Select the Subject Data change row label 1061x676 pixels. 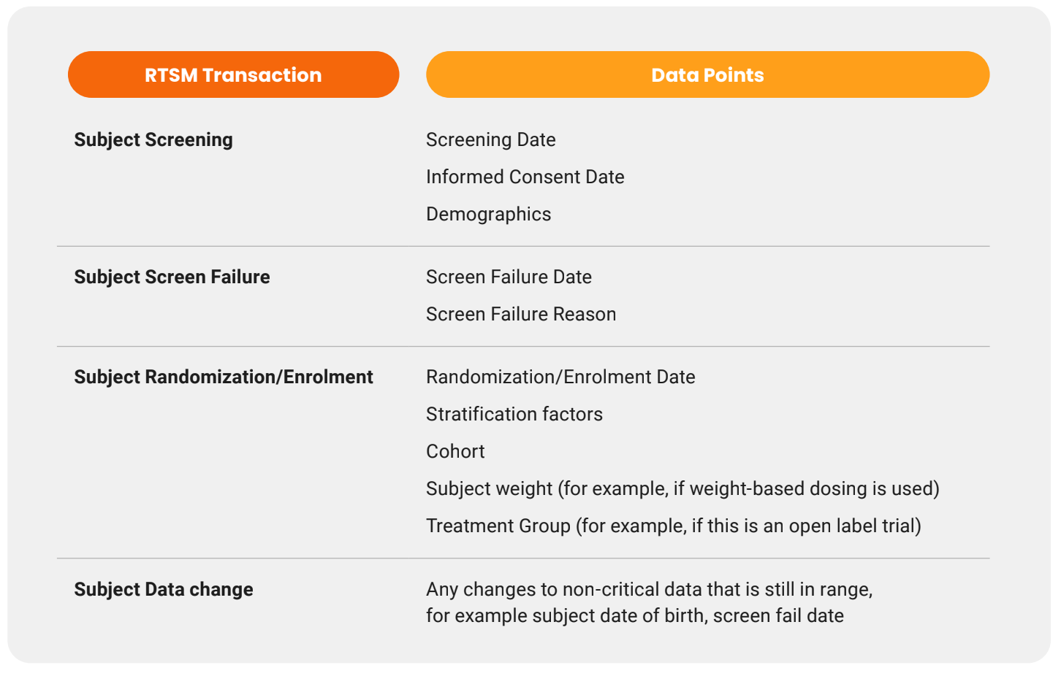(x=164, y=589)
